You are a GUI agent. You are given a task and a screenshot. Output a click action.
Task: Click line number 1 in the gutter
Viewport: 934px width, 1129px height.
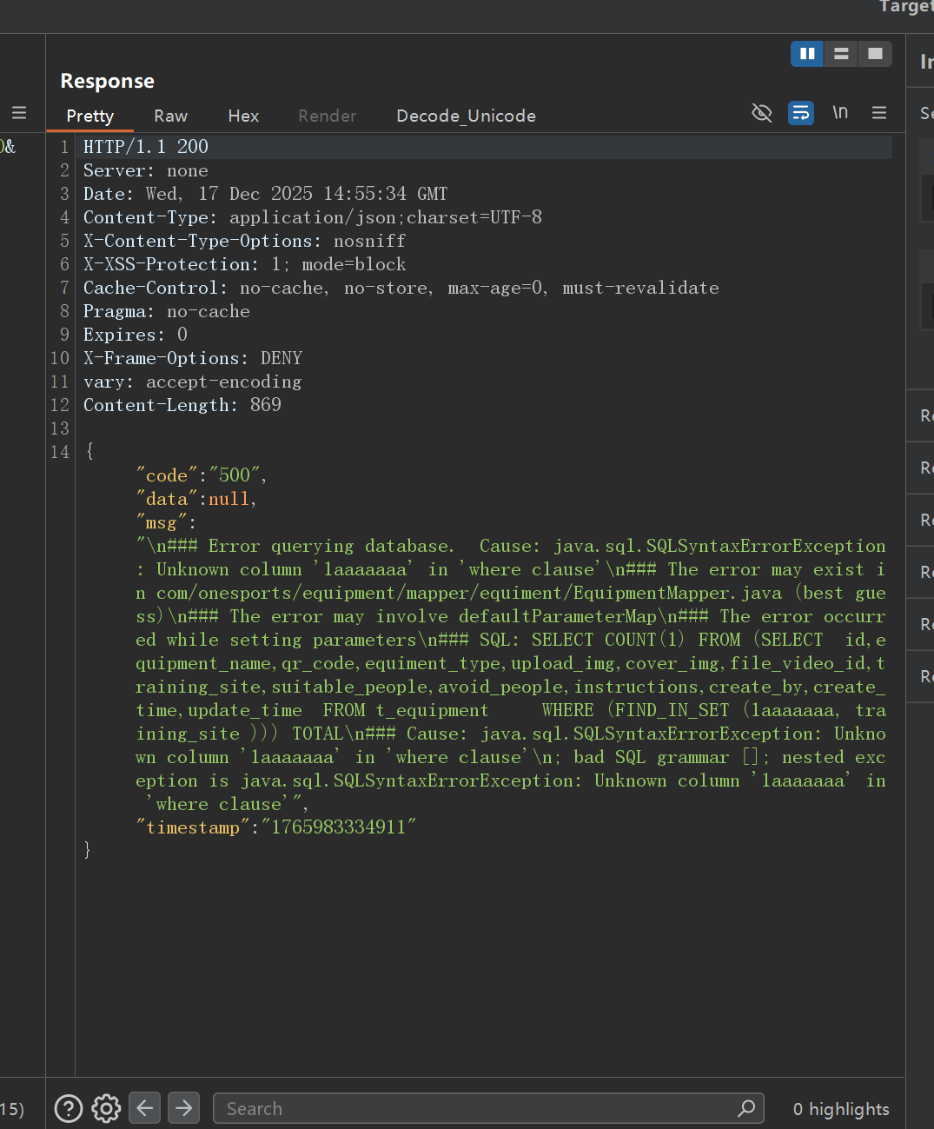tap(64, 147)
